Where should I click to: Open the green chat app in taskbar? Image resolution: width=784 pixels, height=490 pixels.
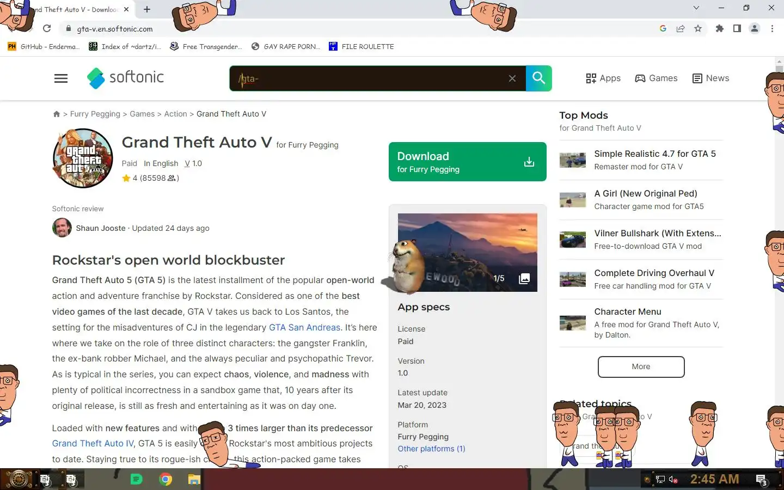click(136, 479)
